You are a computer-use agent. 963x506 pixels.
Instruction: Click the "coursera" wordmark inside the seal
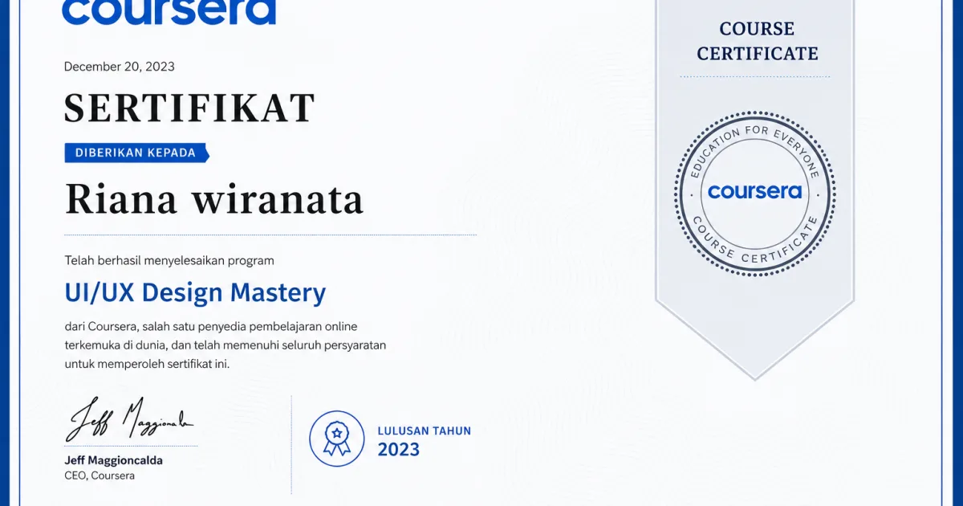pos(755,192)
